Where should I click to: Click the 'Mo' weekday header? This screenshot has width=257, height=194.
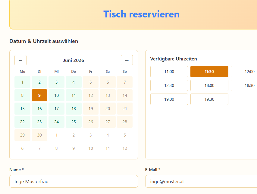pyautogui.click(x=23, y=72)
